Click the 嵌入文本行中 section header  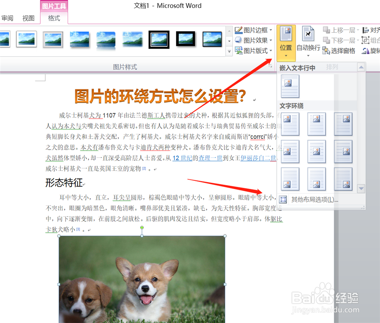[x=298, y=68]
